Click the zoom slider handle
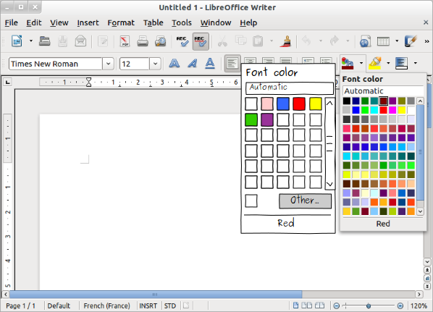 [x=369, y=305]
